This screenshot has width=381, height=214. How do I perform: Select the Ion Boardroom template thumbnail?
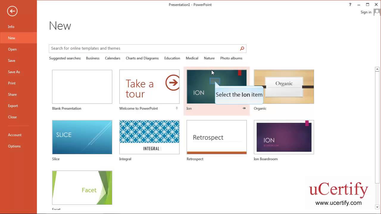click(284, 137)
